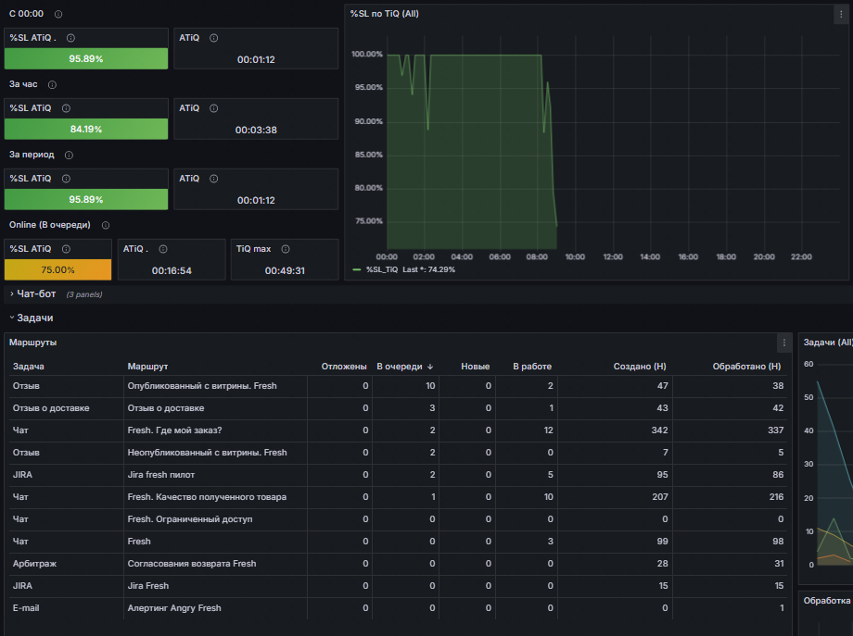Image resolution: width=853 pixels, height=636 pixels.
Task: Click info icon beside За час label
Action: (52, 85)
